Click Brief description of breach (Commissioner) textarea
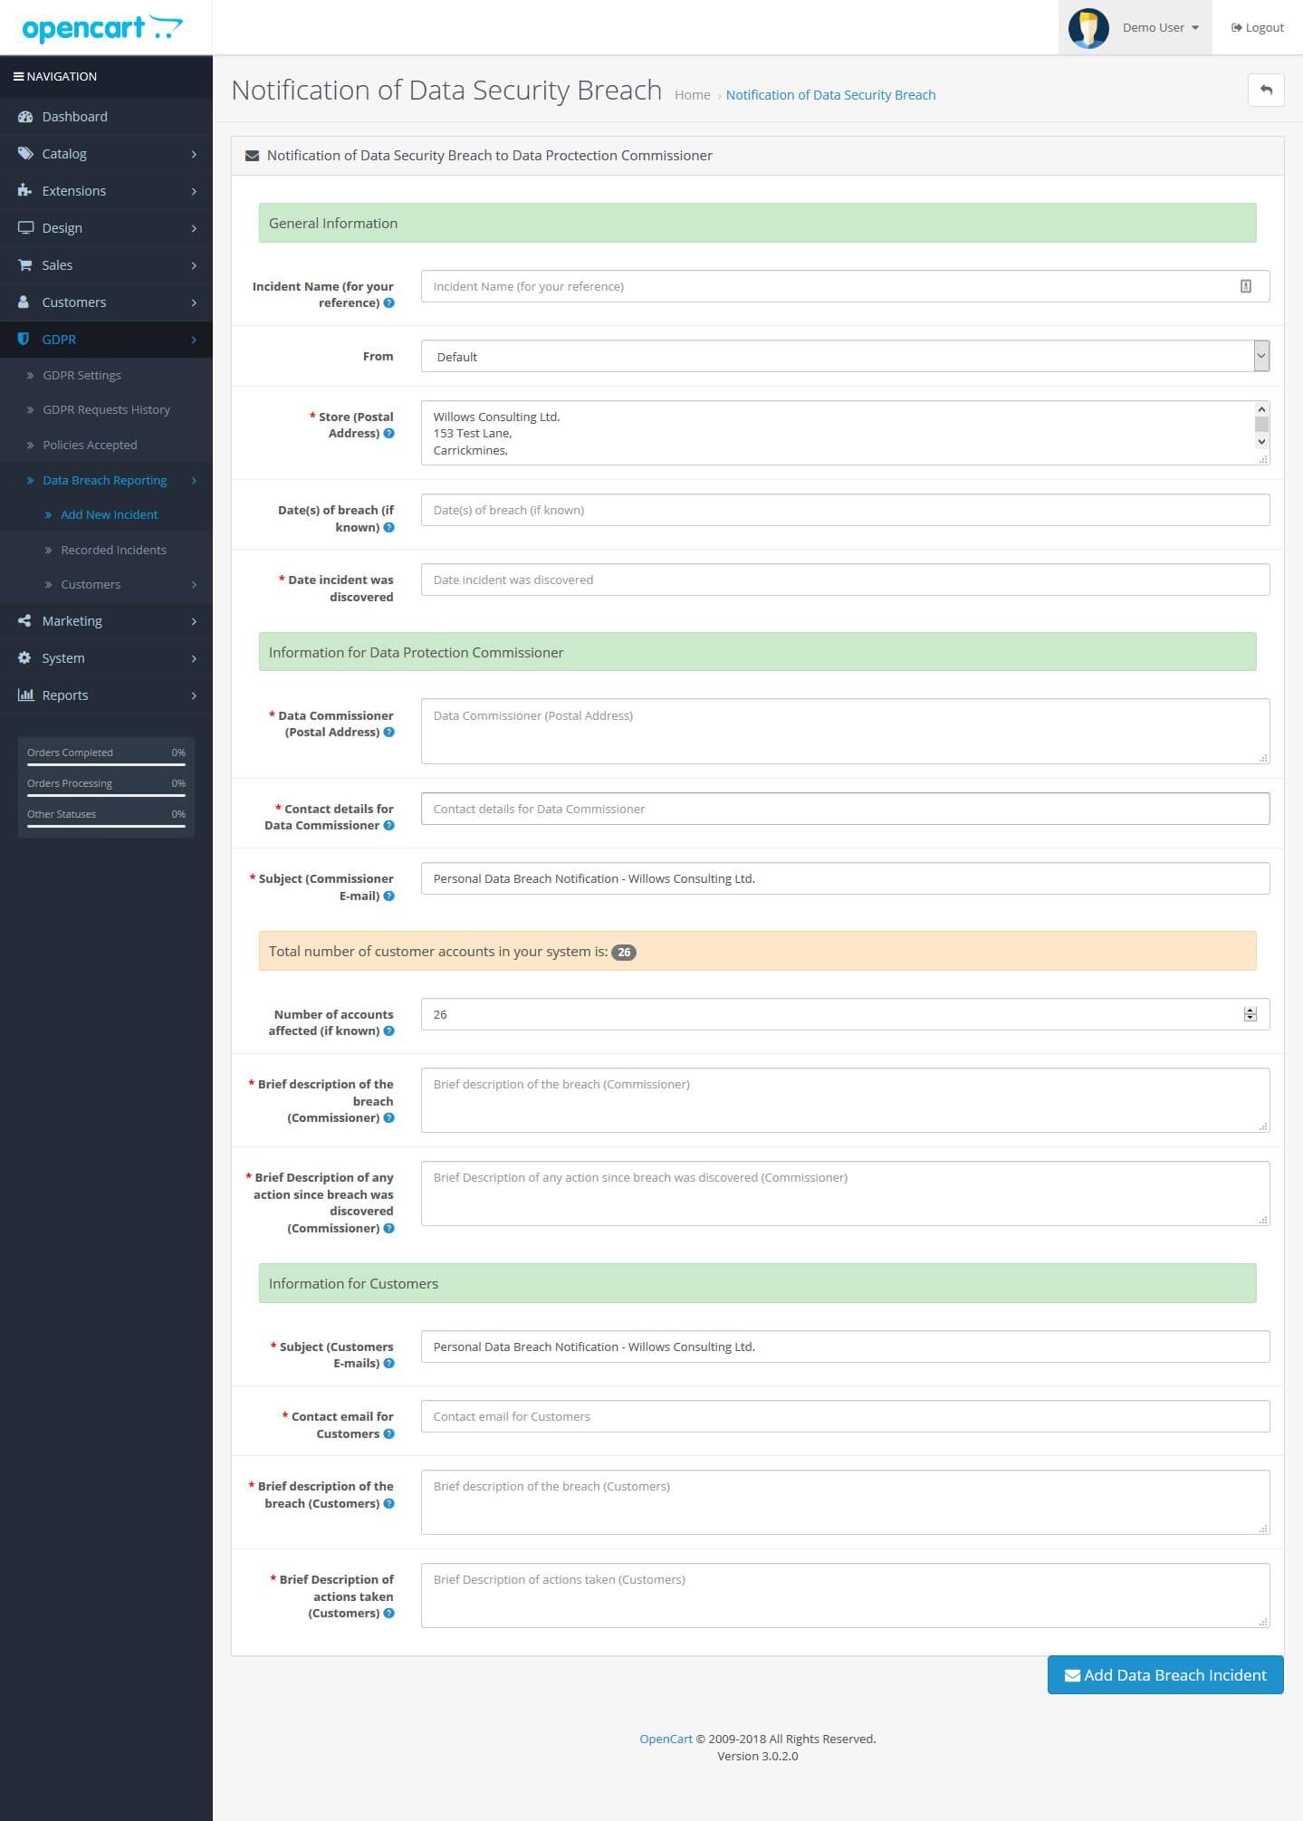Screen dimensions: 1303x1821 [845, 1100]
